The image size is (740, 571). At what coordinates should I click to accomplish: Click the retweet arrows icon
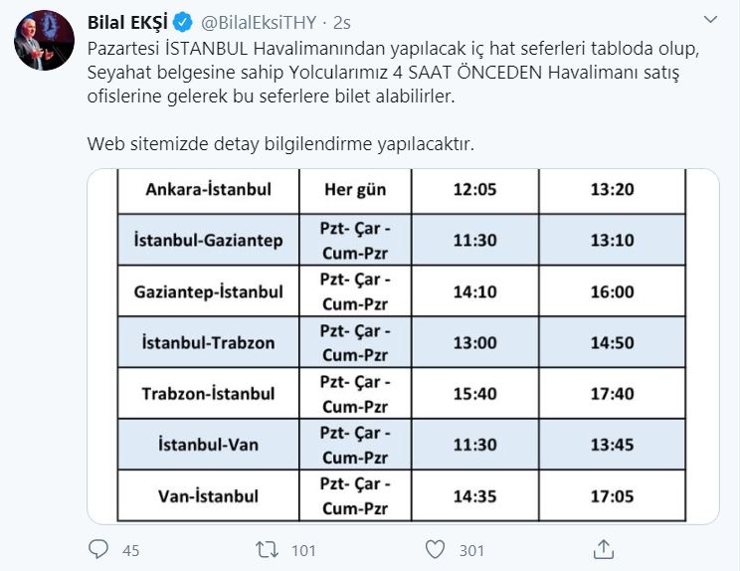coord(266,548)
